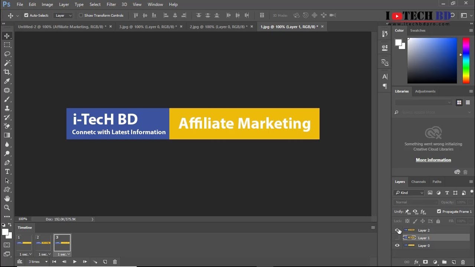The image size is (475, 267).
Task: Open the layer Kind filter dropdown
Action: 409,193
